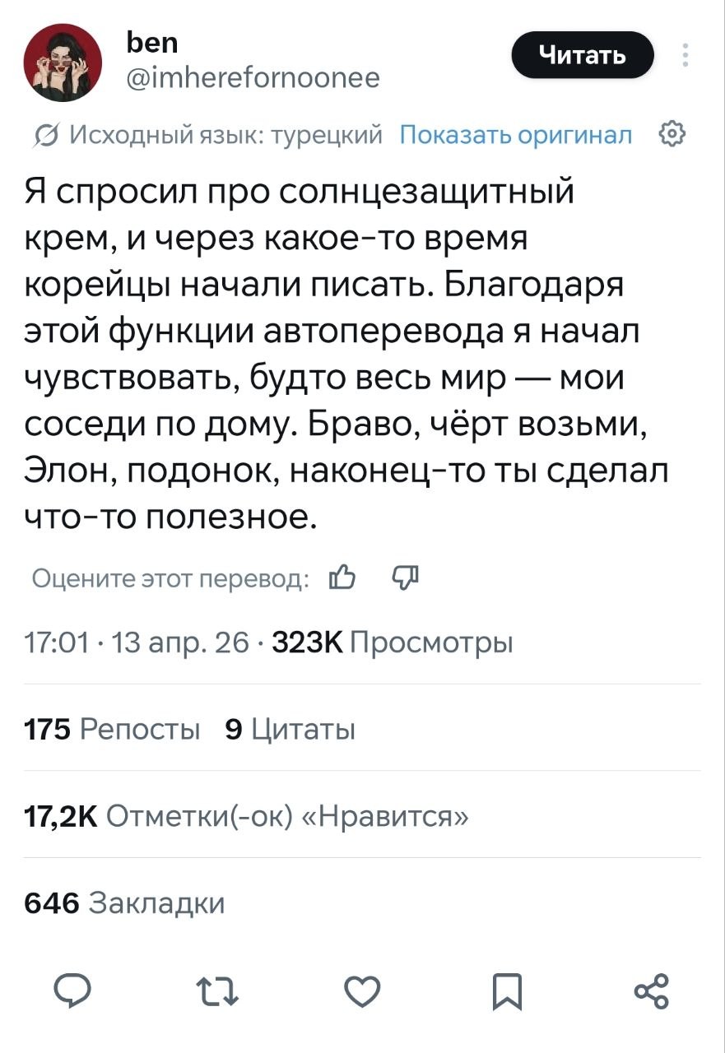
Task: Click the Читать follow button
Action: click(x=583, y=57)
